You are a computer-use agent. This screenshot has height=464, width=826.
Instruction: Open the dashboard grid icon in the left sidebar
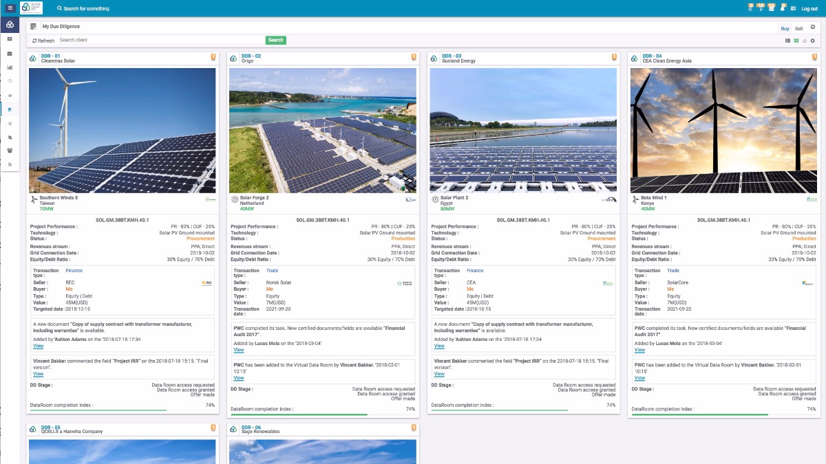[10, 39]
